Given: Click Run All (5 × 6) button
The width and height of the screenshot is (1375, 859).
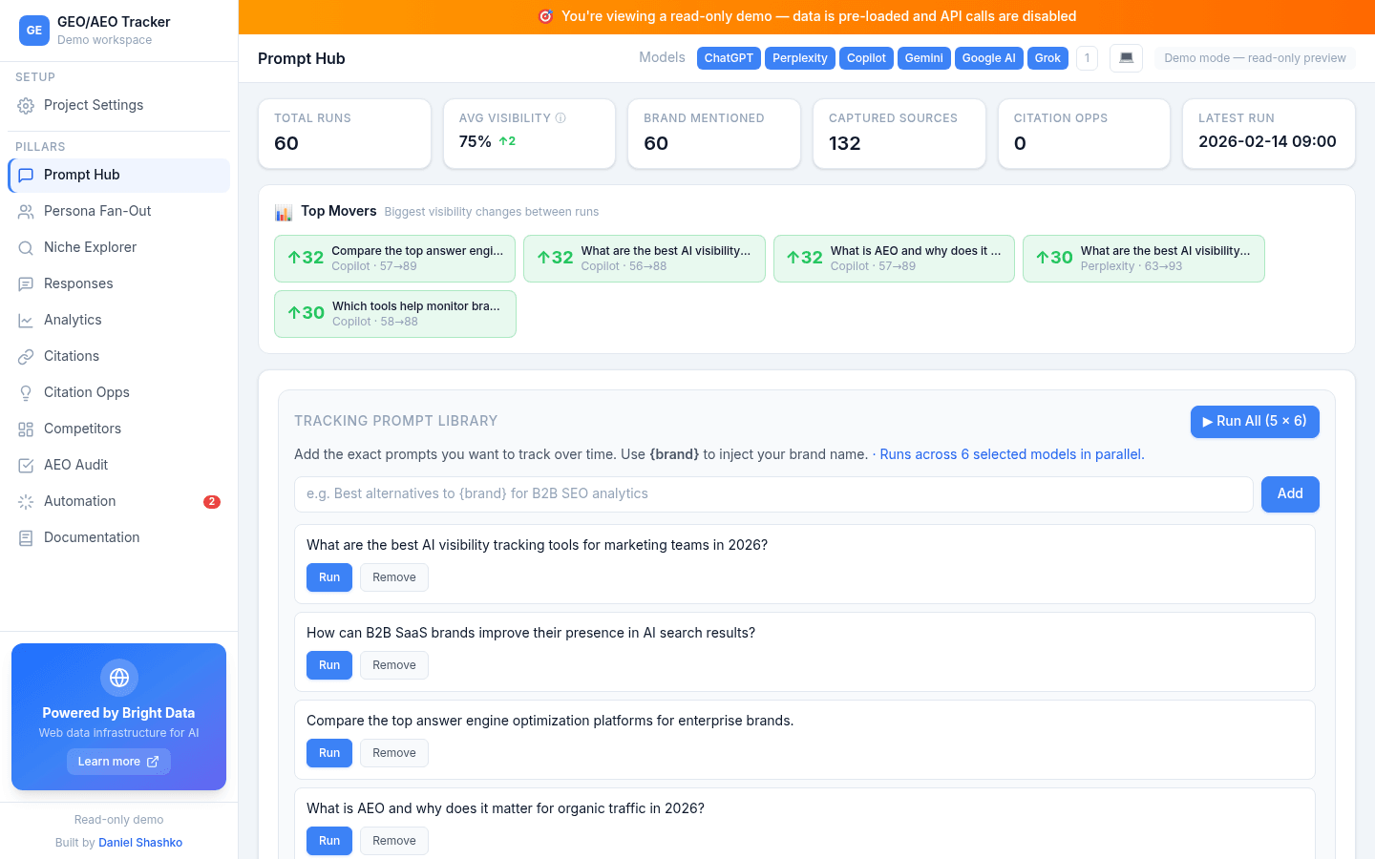Looking at the screenshot, I should [x=1255, y=422].
